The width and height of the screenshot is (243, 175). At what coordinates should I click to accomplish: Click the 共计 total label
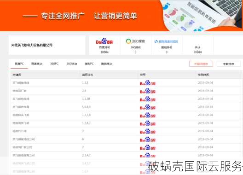[x=197, y=47]
